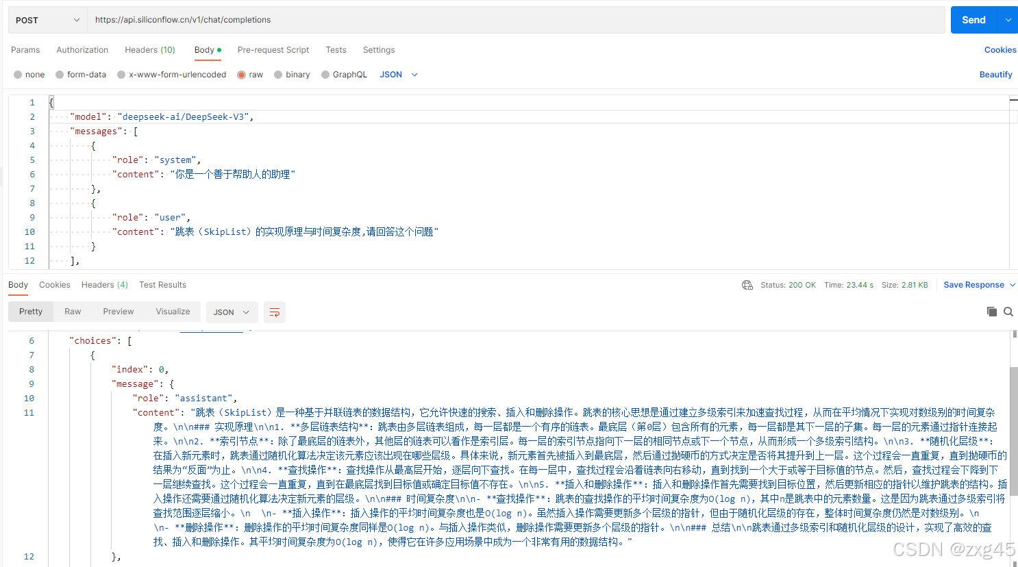Click the user content SkipList line

point(275,232)
